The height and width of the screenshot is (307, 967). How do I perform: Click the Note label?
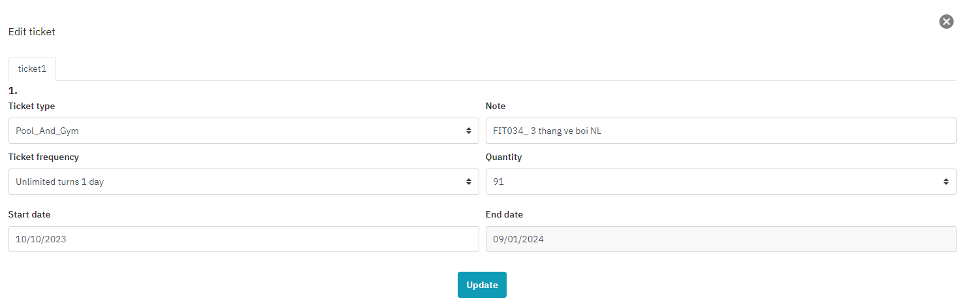pyautogui.click(x=496, y=106)
